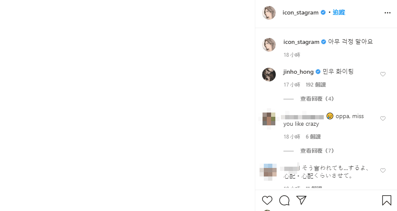The height and width of the screenshot is (211, 397).
Task: View the 192 likes on jinho_hong comment
Action: coord(315,85)
